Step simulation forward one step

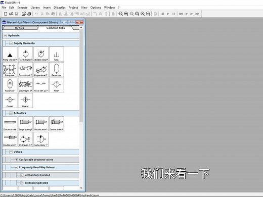tap(186, 14)
